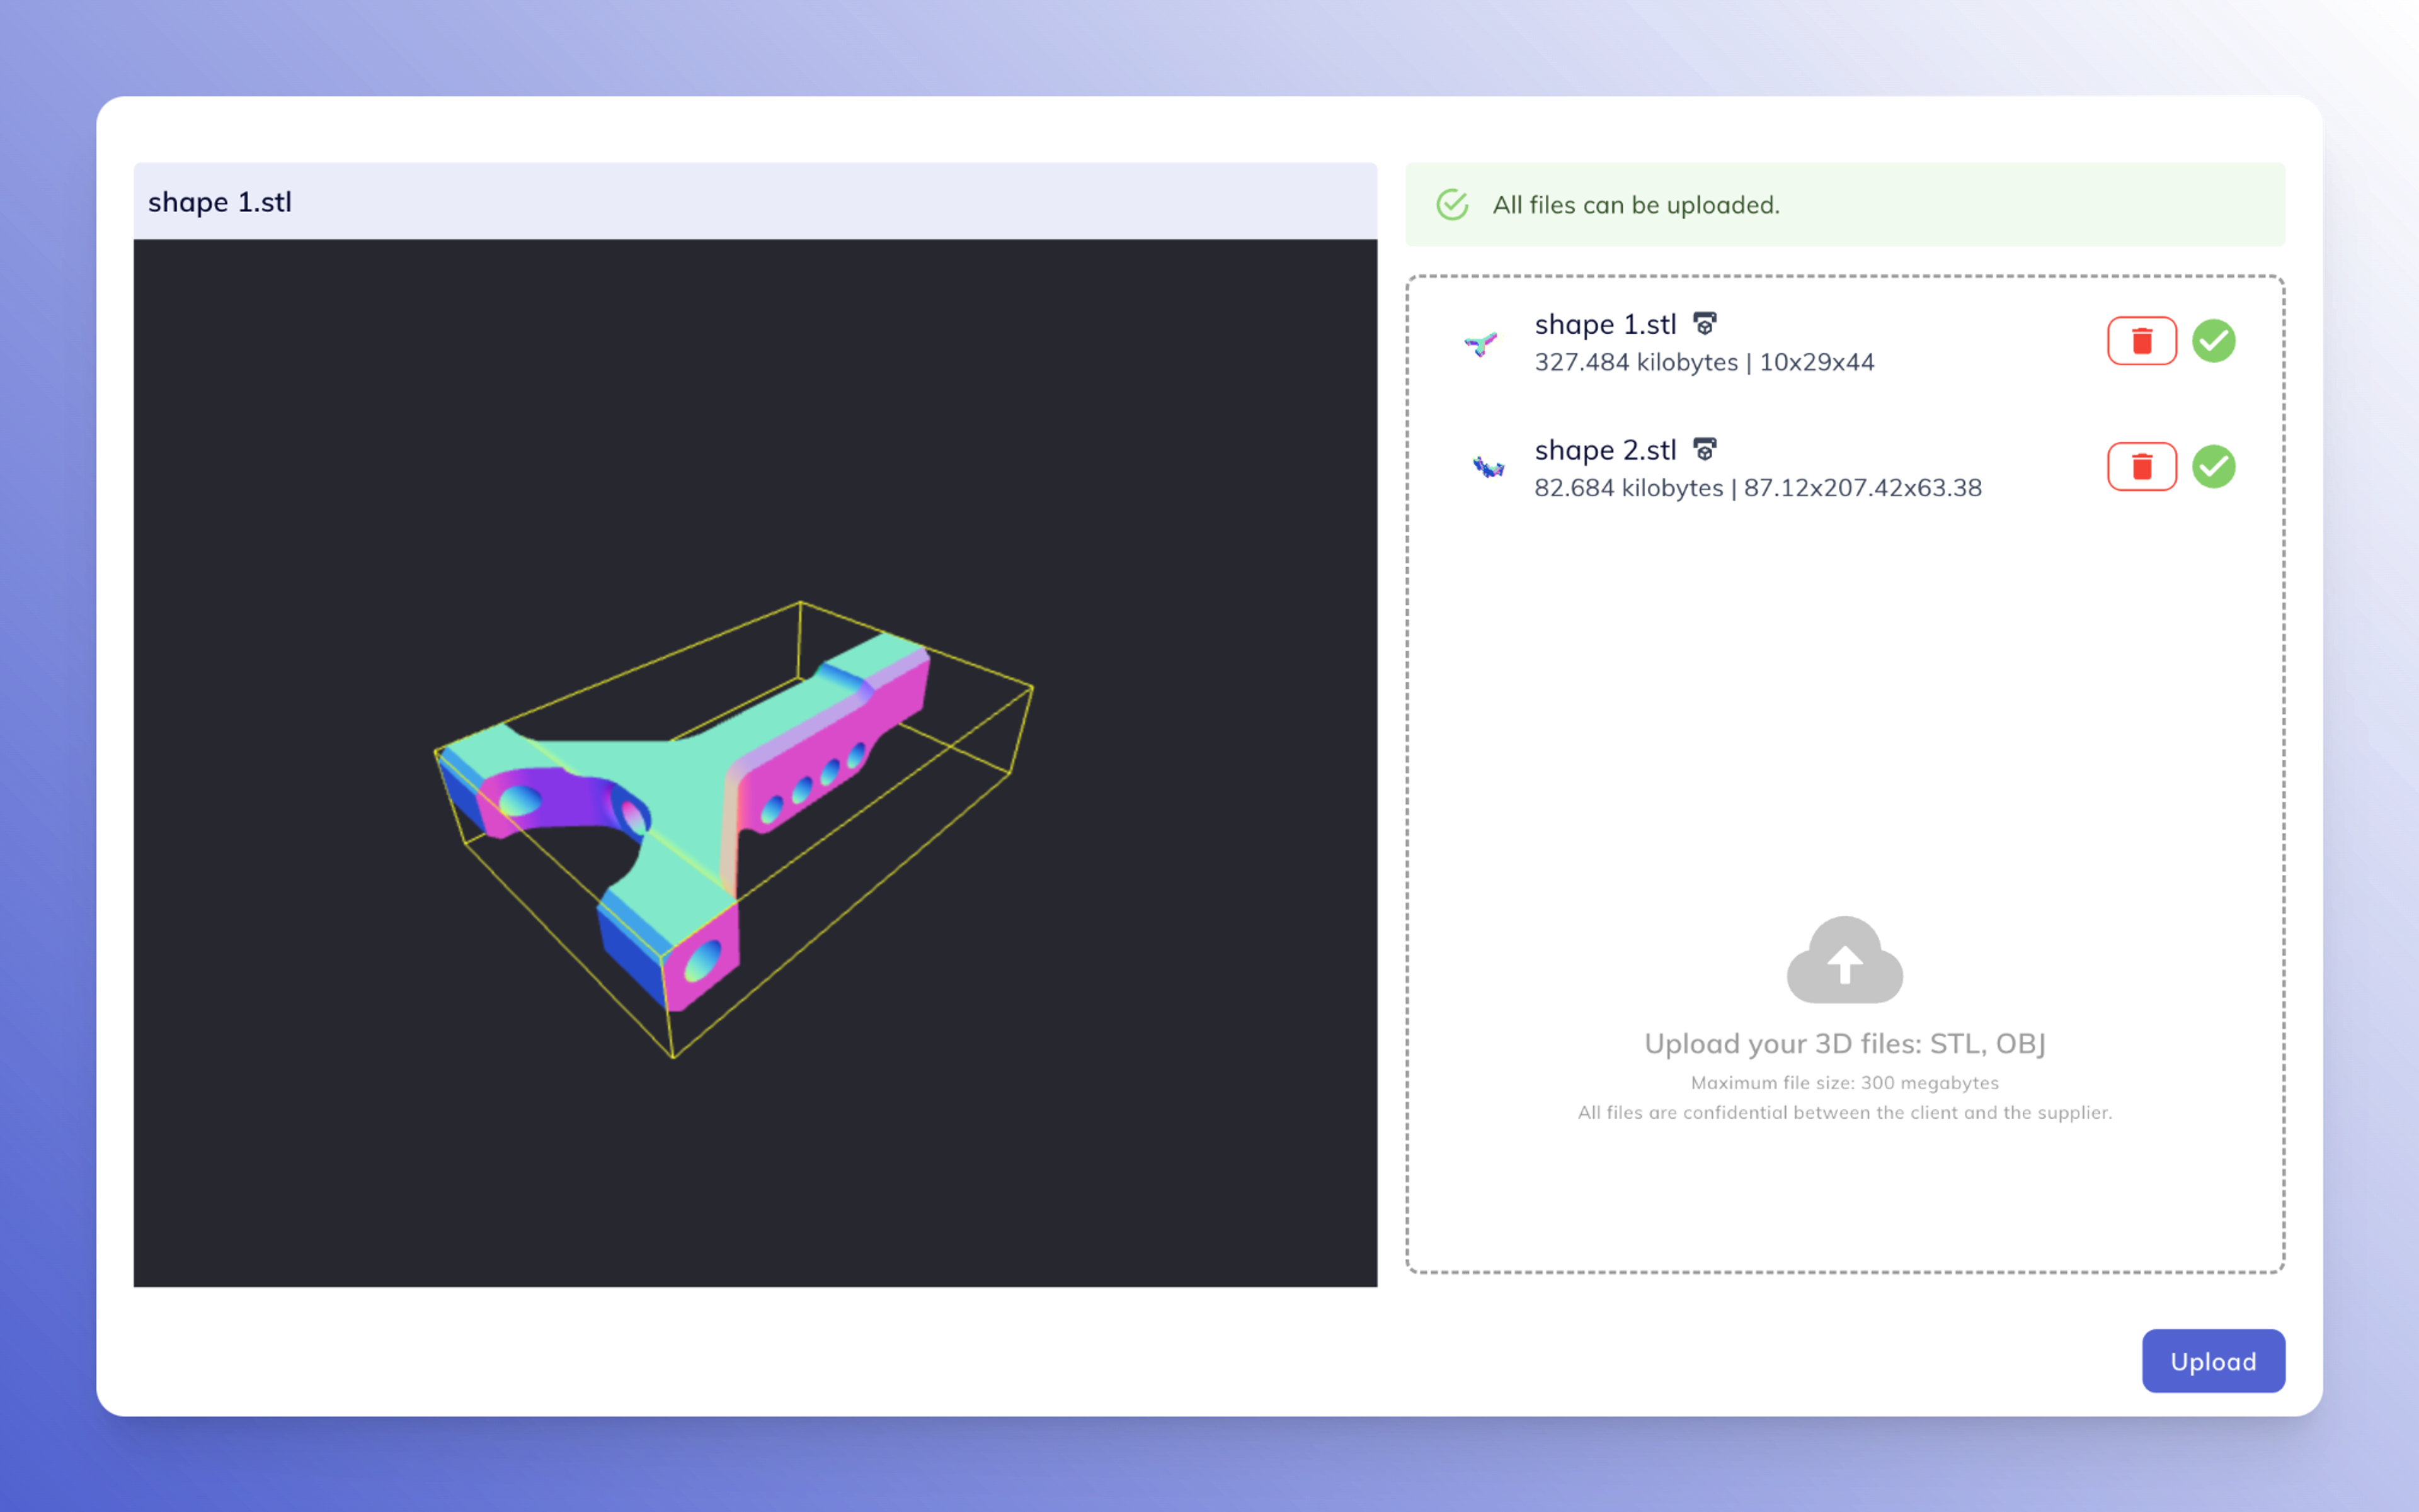Click the 3D model in the viewer
Screen dimensions: 2419x1512
click(680, 800)
